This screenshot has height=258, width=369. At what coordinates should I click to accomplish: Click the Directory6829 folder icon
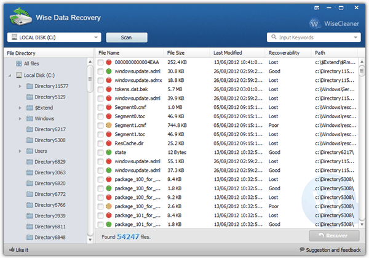coord(30,161)
